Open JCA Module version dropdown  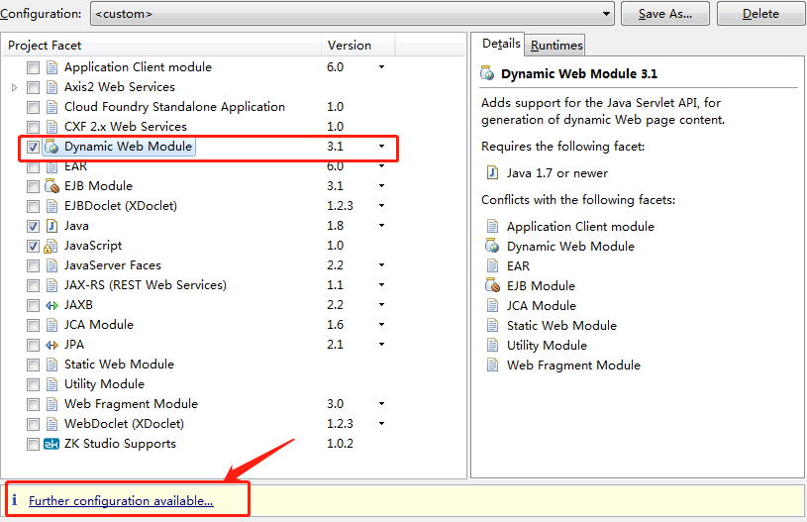click(381, 324)
